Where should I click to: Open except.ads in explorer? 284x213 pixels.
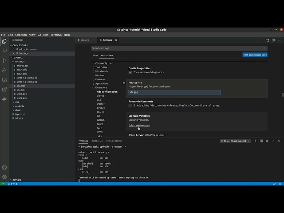point(23,66)
